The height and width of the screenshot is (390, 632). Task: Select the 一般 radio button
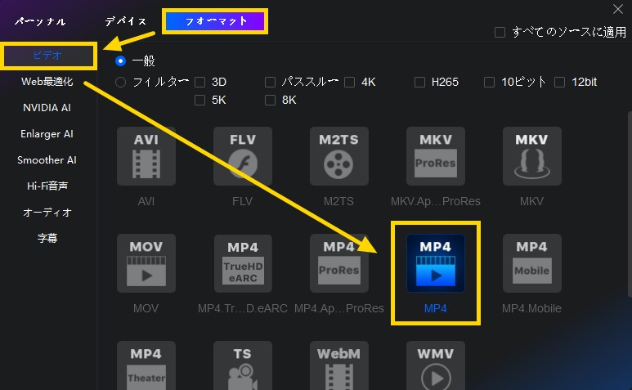pyautogui.click(x=120, y=61)
